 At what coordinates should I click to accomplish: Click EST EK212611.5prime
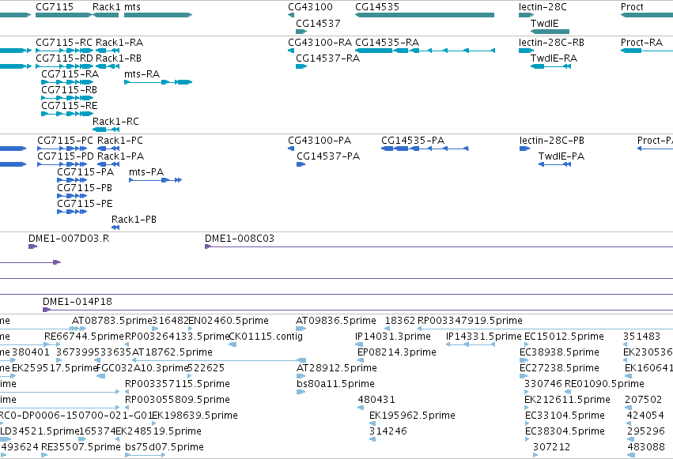567,401
